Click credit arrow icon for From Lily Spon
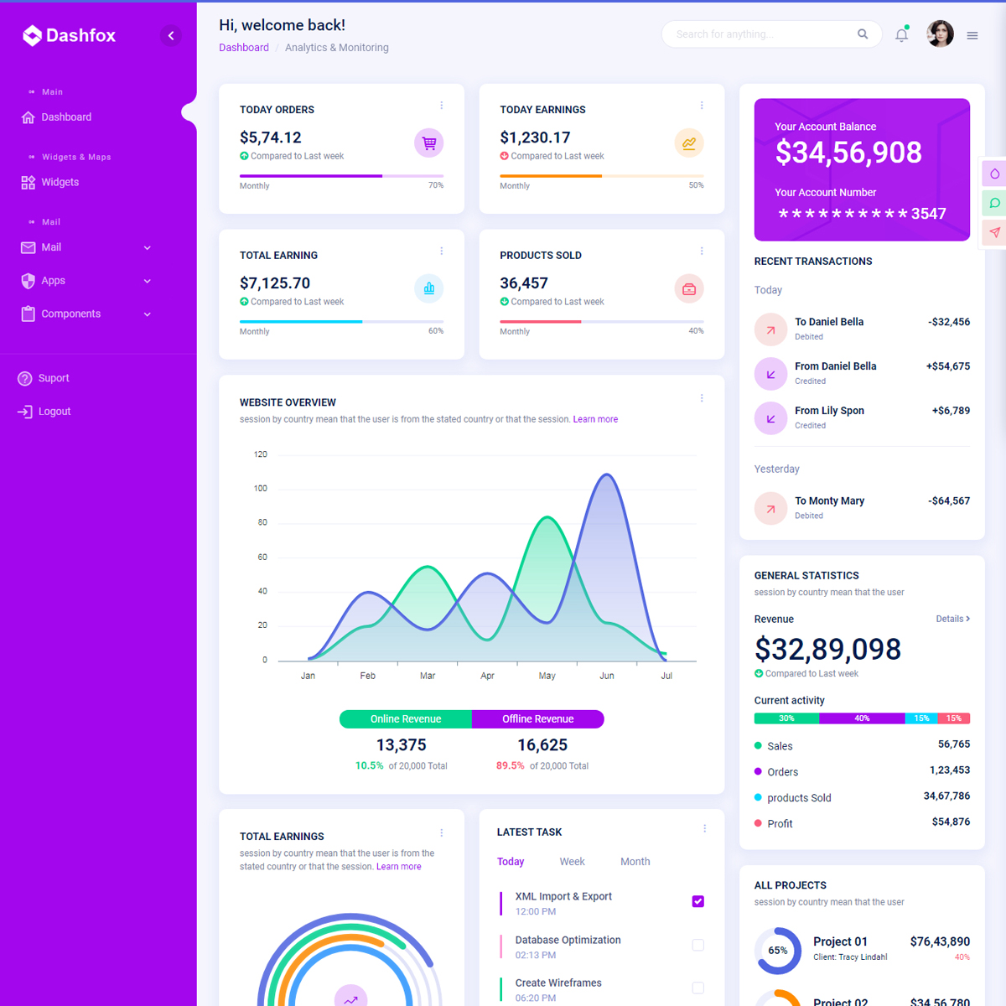Image resolution: width=1006 pixels, height=1006 pixels. coord(770,418)
